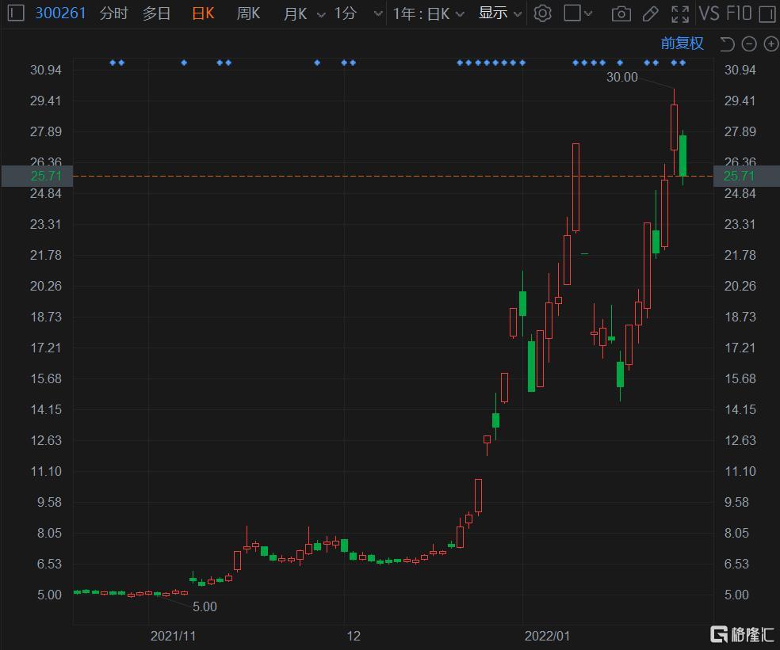Click the layout square icon
Screen dimensions: 780x650
[572, 13]
